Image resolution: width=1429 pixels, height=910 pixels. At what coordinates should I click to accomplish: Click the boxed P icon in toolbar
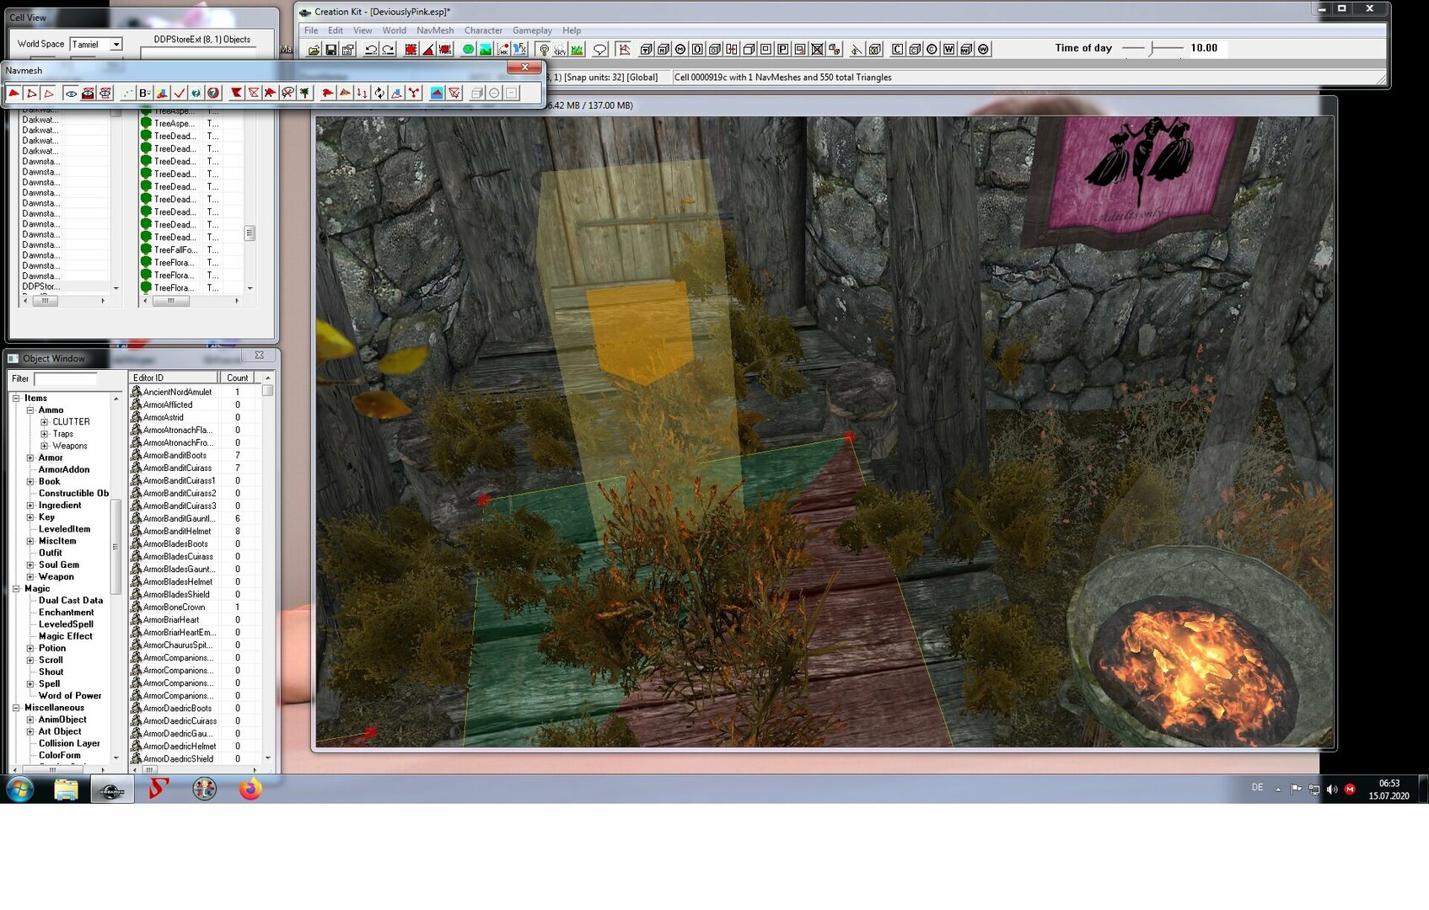(782, 50)
